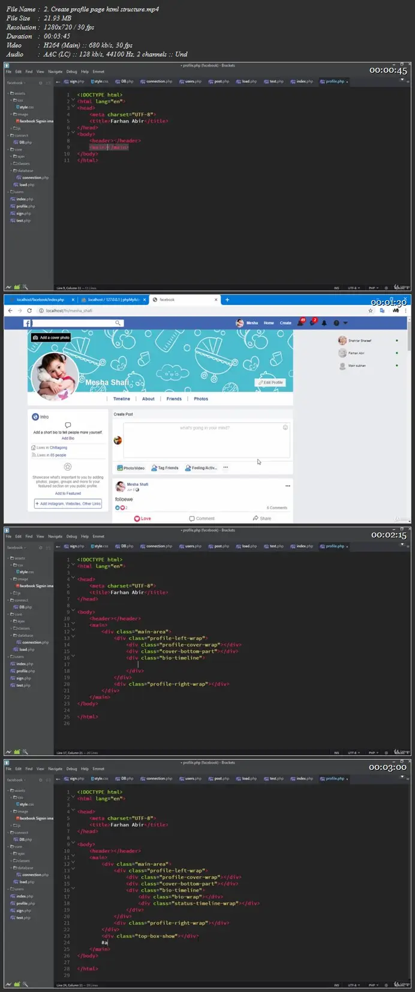Click the 6 Comments link
This screenshot has height=992, width=415.
(x=277, y=508)
